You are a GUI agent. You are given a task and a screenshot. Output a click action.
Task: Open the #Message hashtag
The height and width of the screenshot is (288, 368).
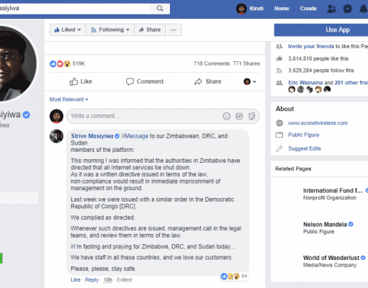pyautogui.click(x=135, y=136)
